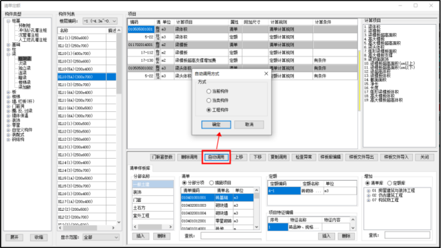Click the 清单 查找 search field
441x248 pixels.
231,236
